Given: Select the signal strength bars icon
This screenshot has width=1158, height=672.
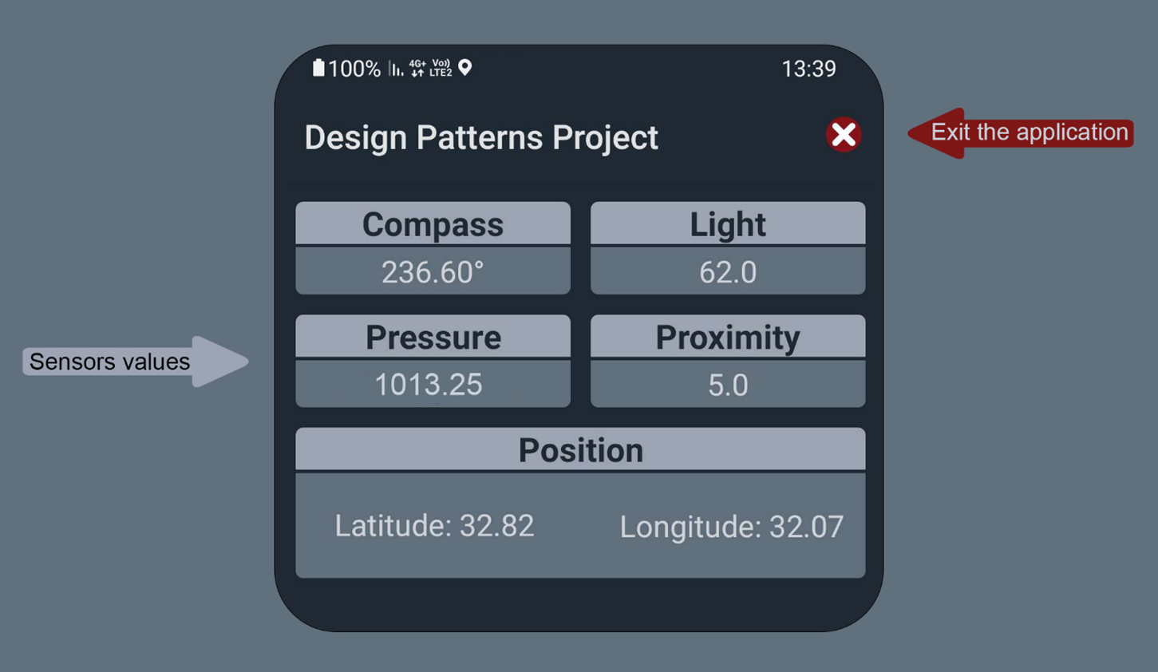Looking at the screenshot, I should [x=394, y=69].
